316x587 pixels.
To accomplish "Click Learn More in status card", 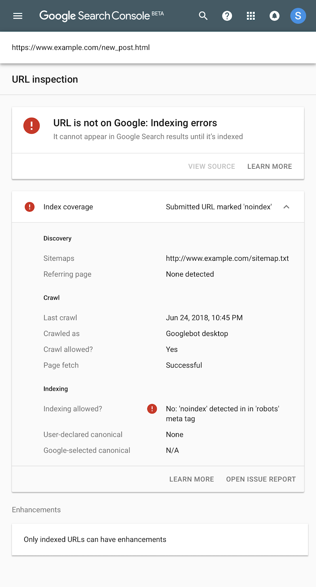I will point(269,167).
